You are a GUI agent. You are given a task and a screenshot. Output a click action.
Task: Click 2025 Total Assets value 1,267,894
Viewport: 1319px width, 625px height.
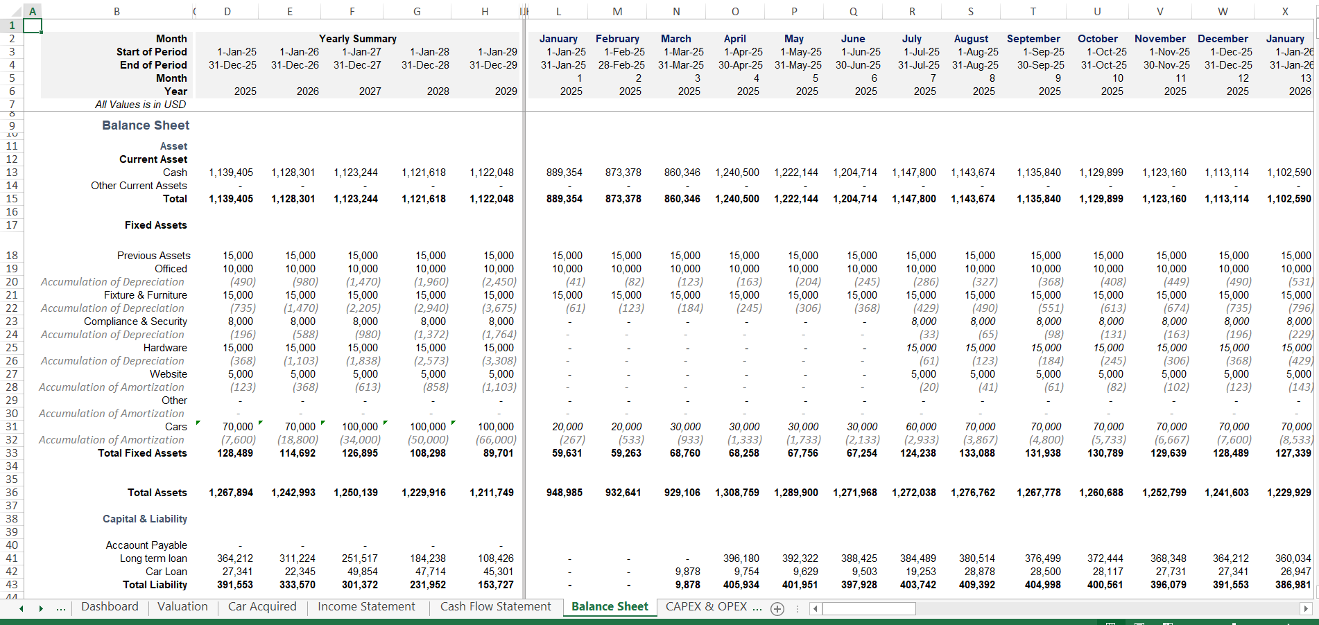point(231,493)
